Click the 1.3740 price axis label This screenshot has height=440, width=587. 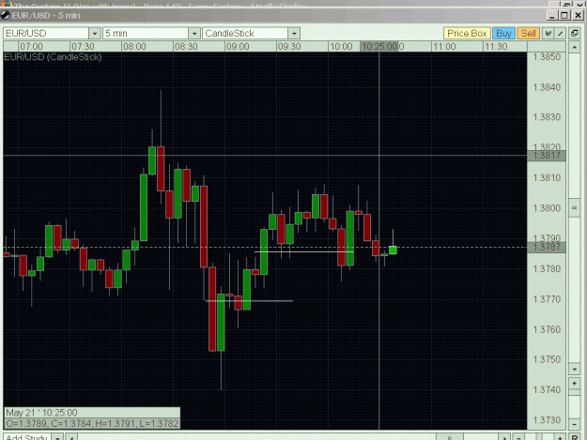pyautogui.click(x=547, y=389)
